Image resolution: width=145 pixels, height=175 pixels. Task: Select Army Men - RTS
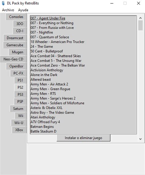(x=83, y=93)
